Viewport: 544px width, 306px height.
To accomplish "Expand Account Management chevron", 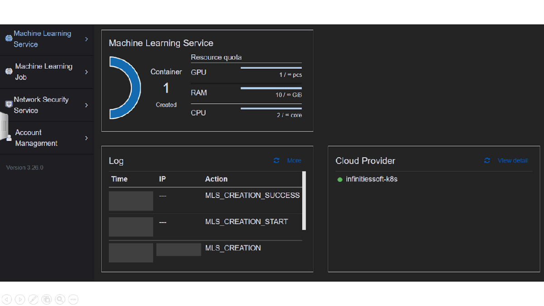I will coord(87,138).
